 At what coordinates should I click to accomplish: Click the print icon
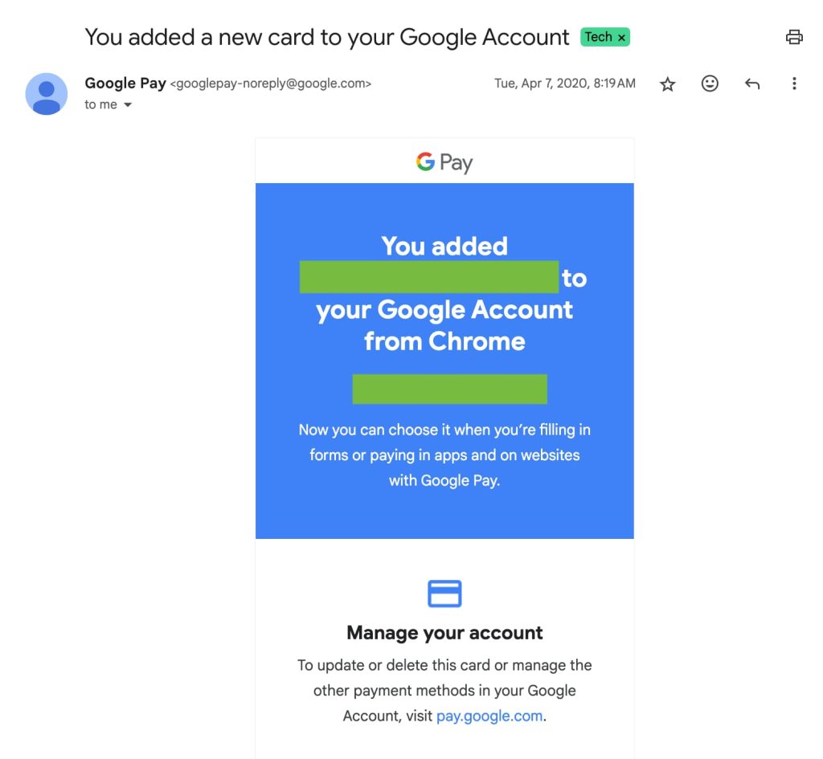tap(794, 37)
